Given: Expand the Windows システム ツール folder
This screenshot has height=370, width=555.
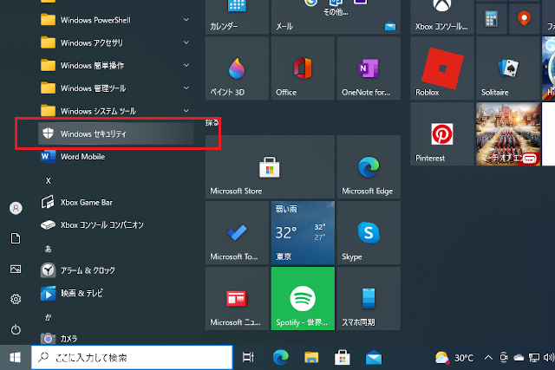Looking at the screenshot, I should click(x=115, y=111).
